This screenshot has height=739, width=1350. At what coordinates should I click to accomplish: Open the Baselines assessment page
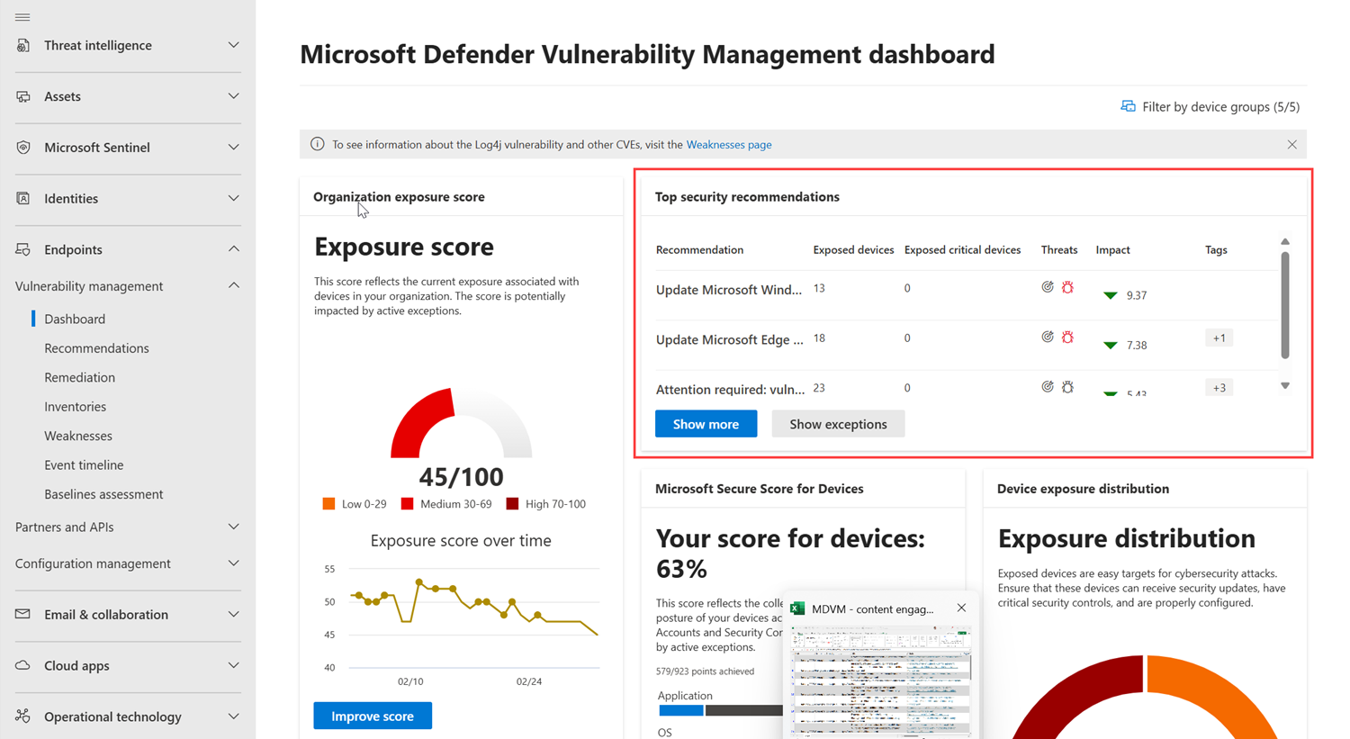coord(103,494)
